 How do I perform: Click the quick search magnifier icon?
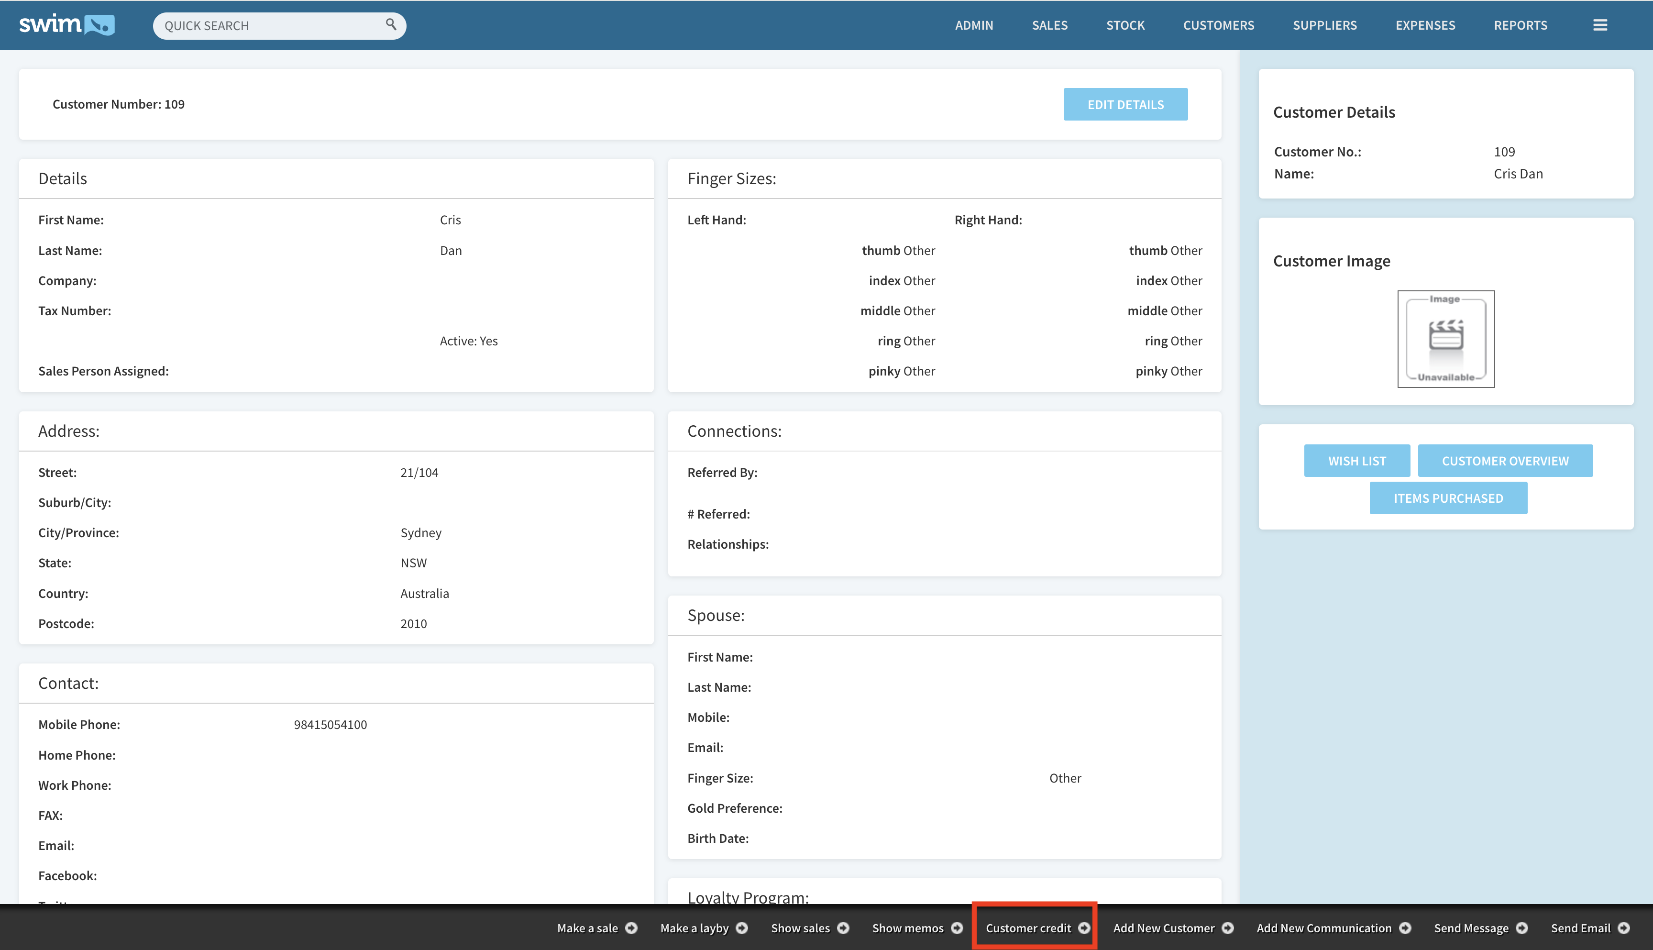click(x=391, y=24)
